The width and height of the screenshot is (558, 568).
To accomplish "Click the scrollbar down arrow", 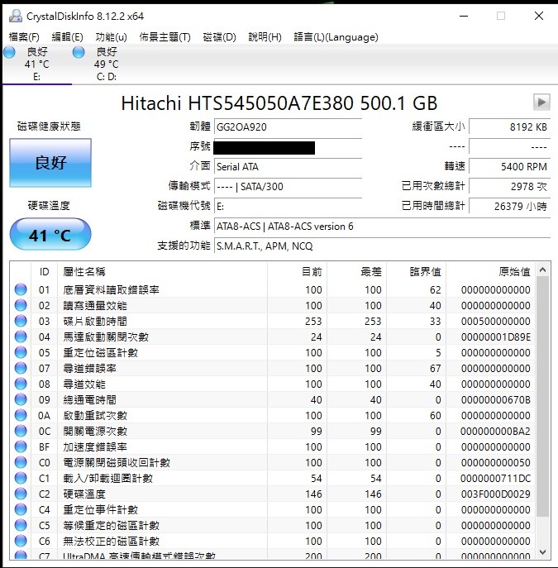I will coord(542,552).
